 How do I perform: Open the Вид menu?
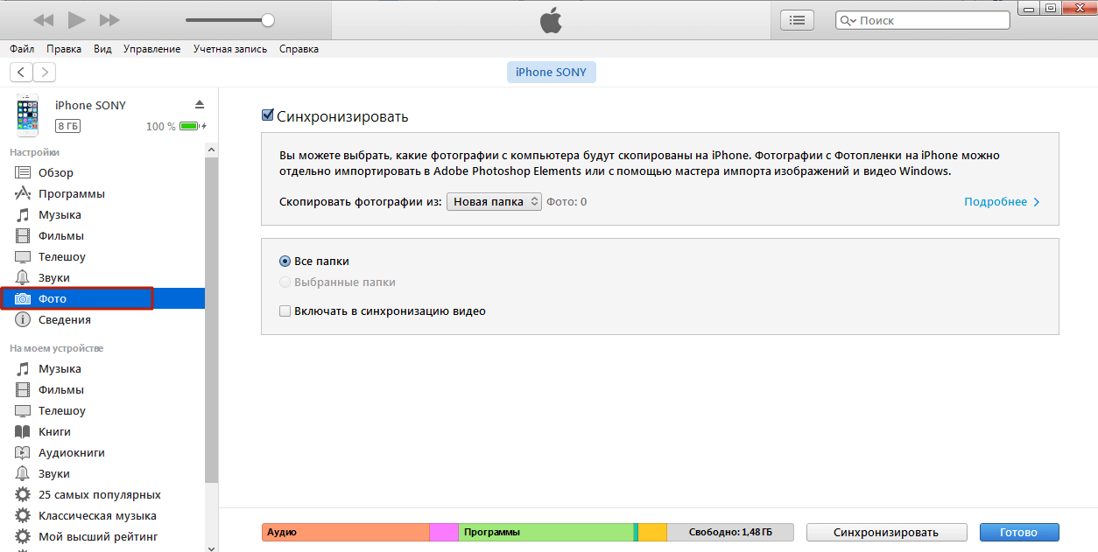tap(102, 49)
